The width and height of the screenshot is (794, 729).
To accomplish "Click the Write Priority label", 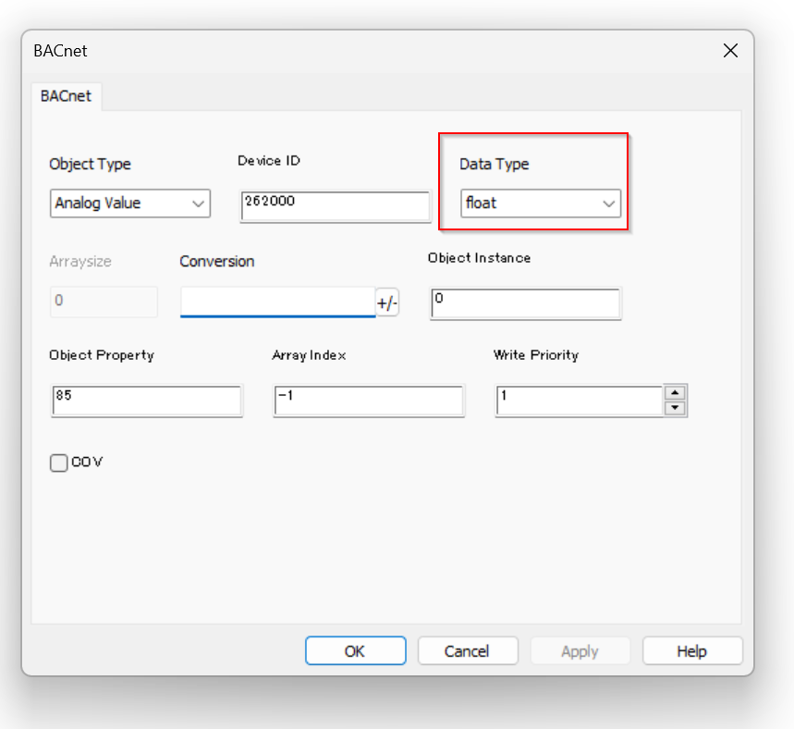I will tap(536, 355).
